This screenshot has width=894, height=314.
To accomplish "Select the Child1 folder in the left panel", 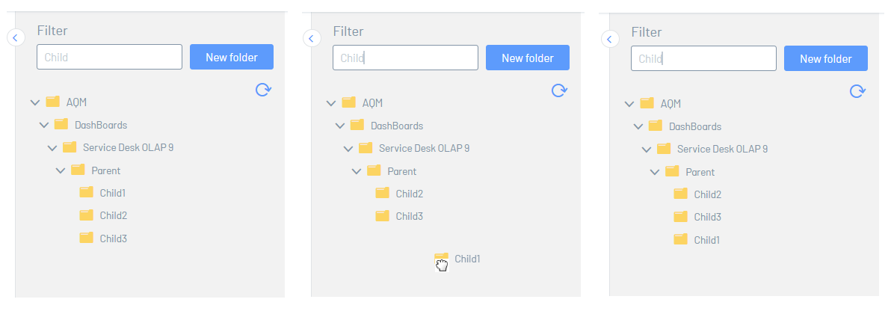I will click(112, 193).
